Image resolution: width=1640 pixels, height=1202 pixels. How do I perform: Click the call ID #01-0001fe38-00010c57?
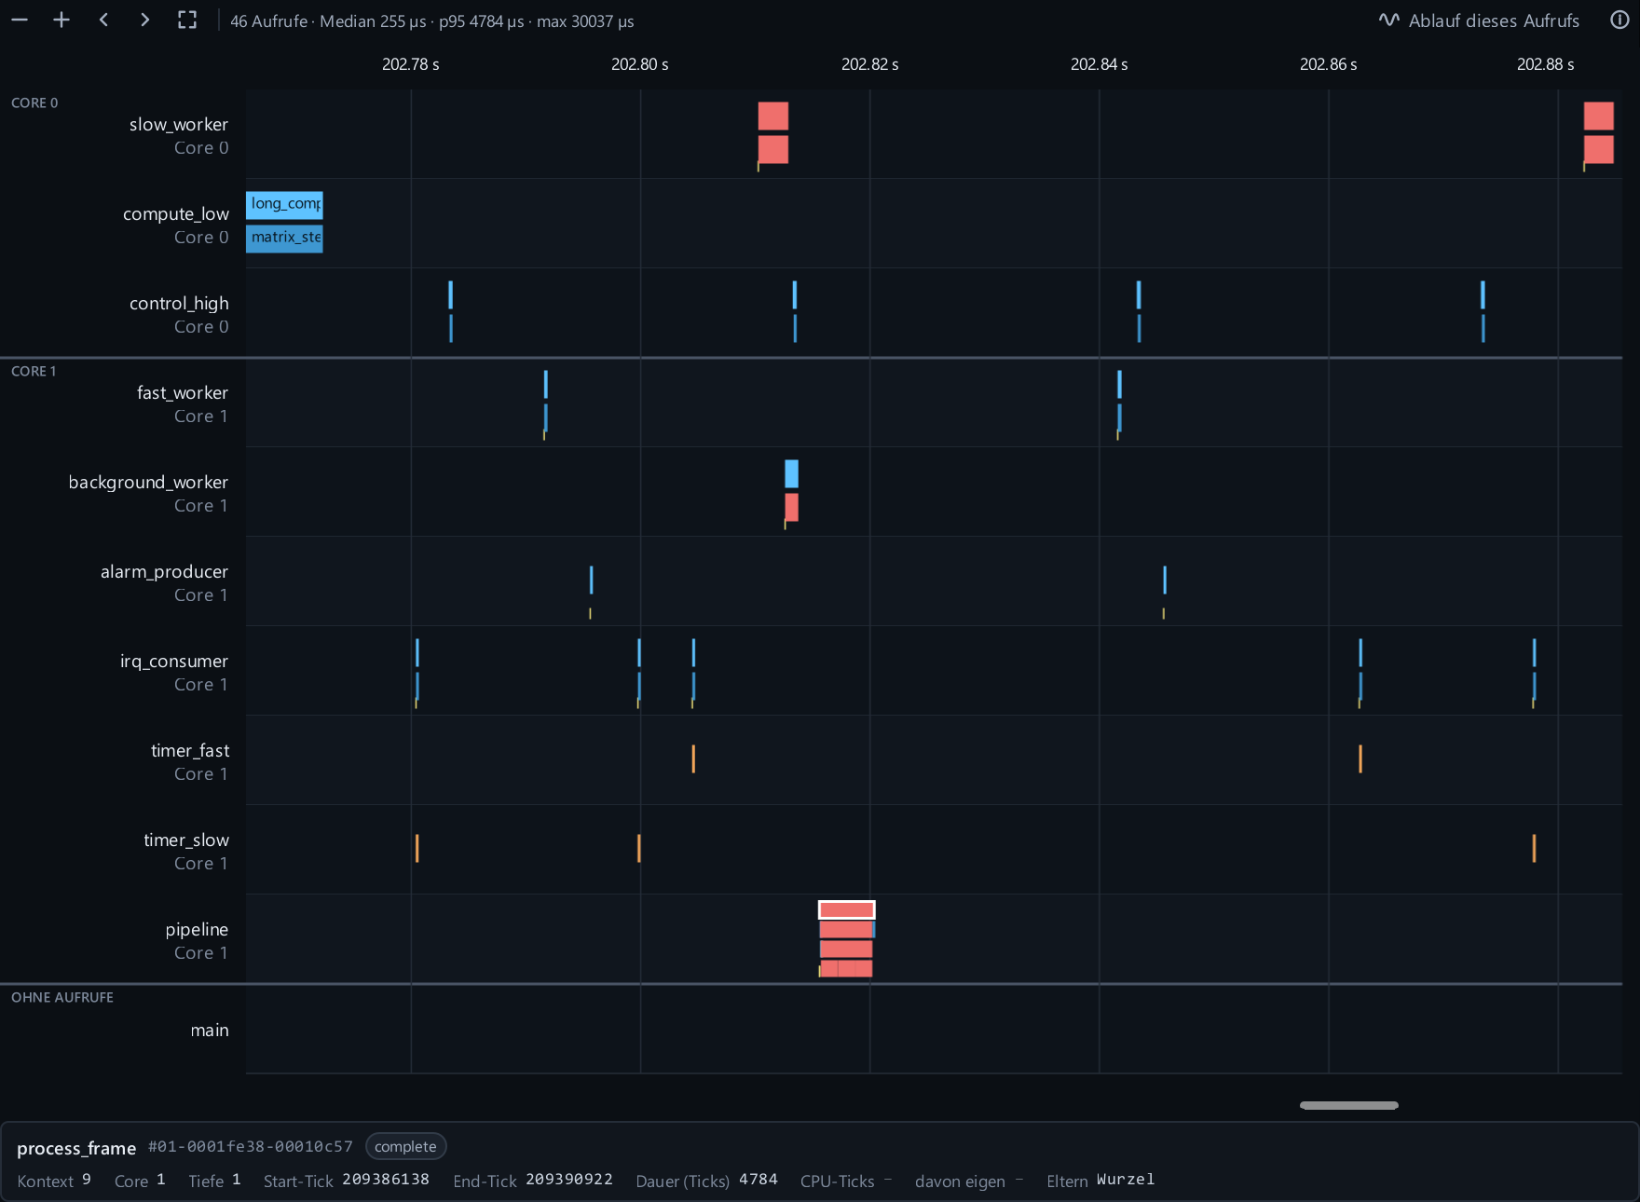coord(251,1146)
